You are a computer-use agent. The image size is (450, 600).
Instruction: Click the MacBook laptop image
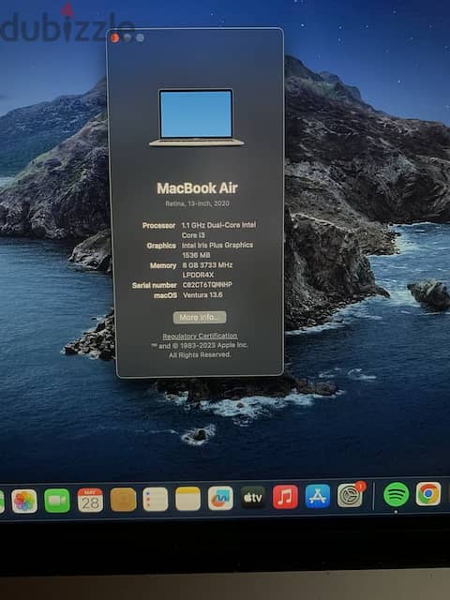(x=196, y=117)
